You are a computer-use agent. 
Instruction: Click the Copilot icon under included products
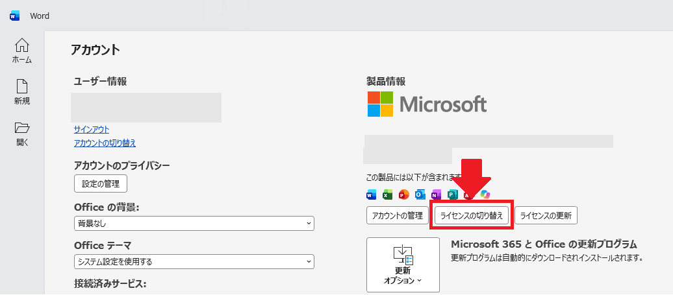485,195
